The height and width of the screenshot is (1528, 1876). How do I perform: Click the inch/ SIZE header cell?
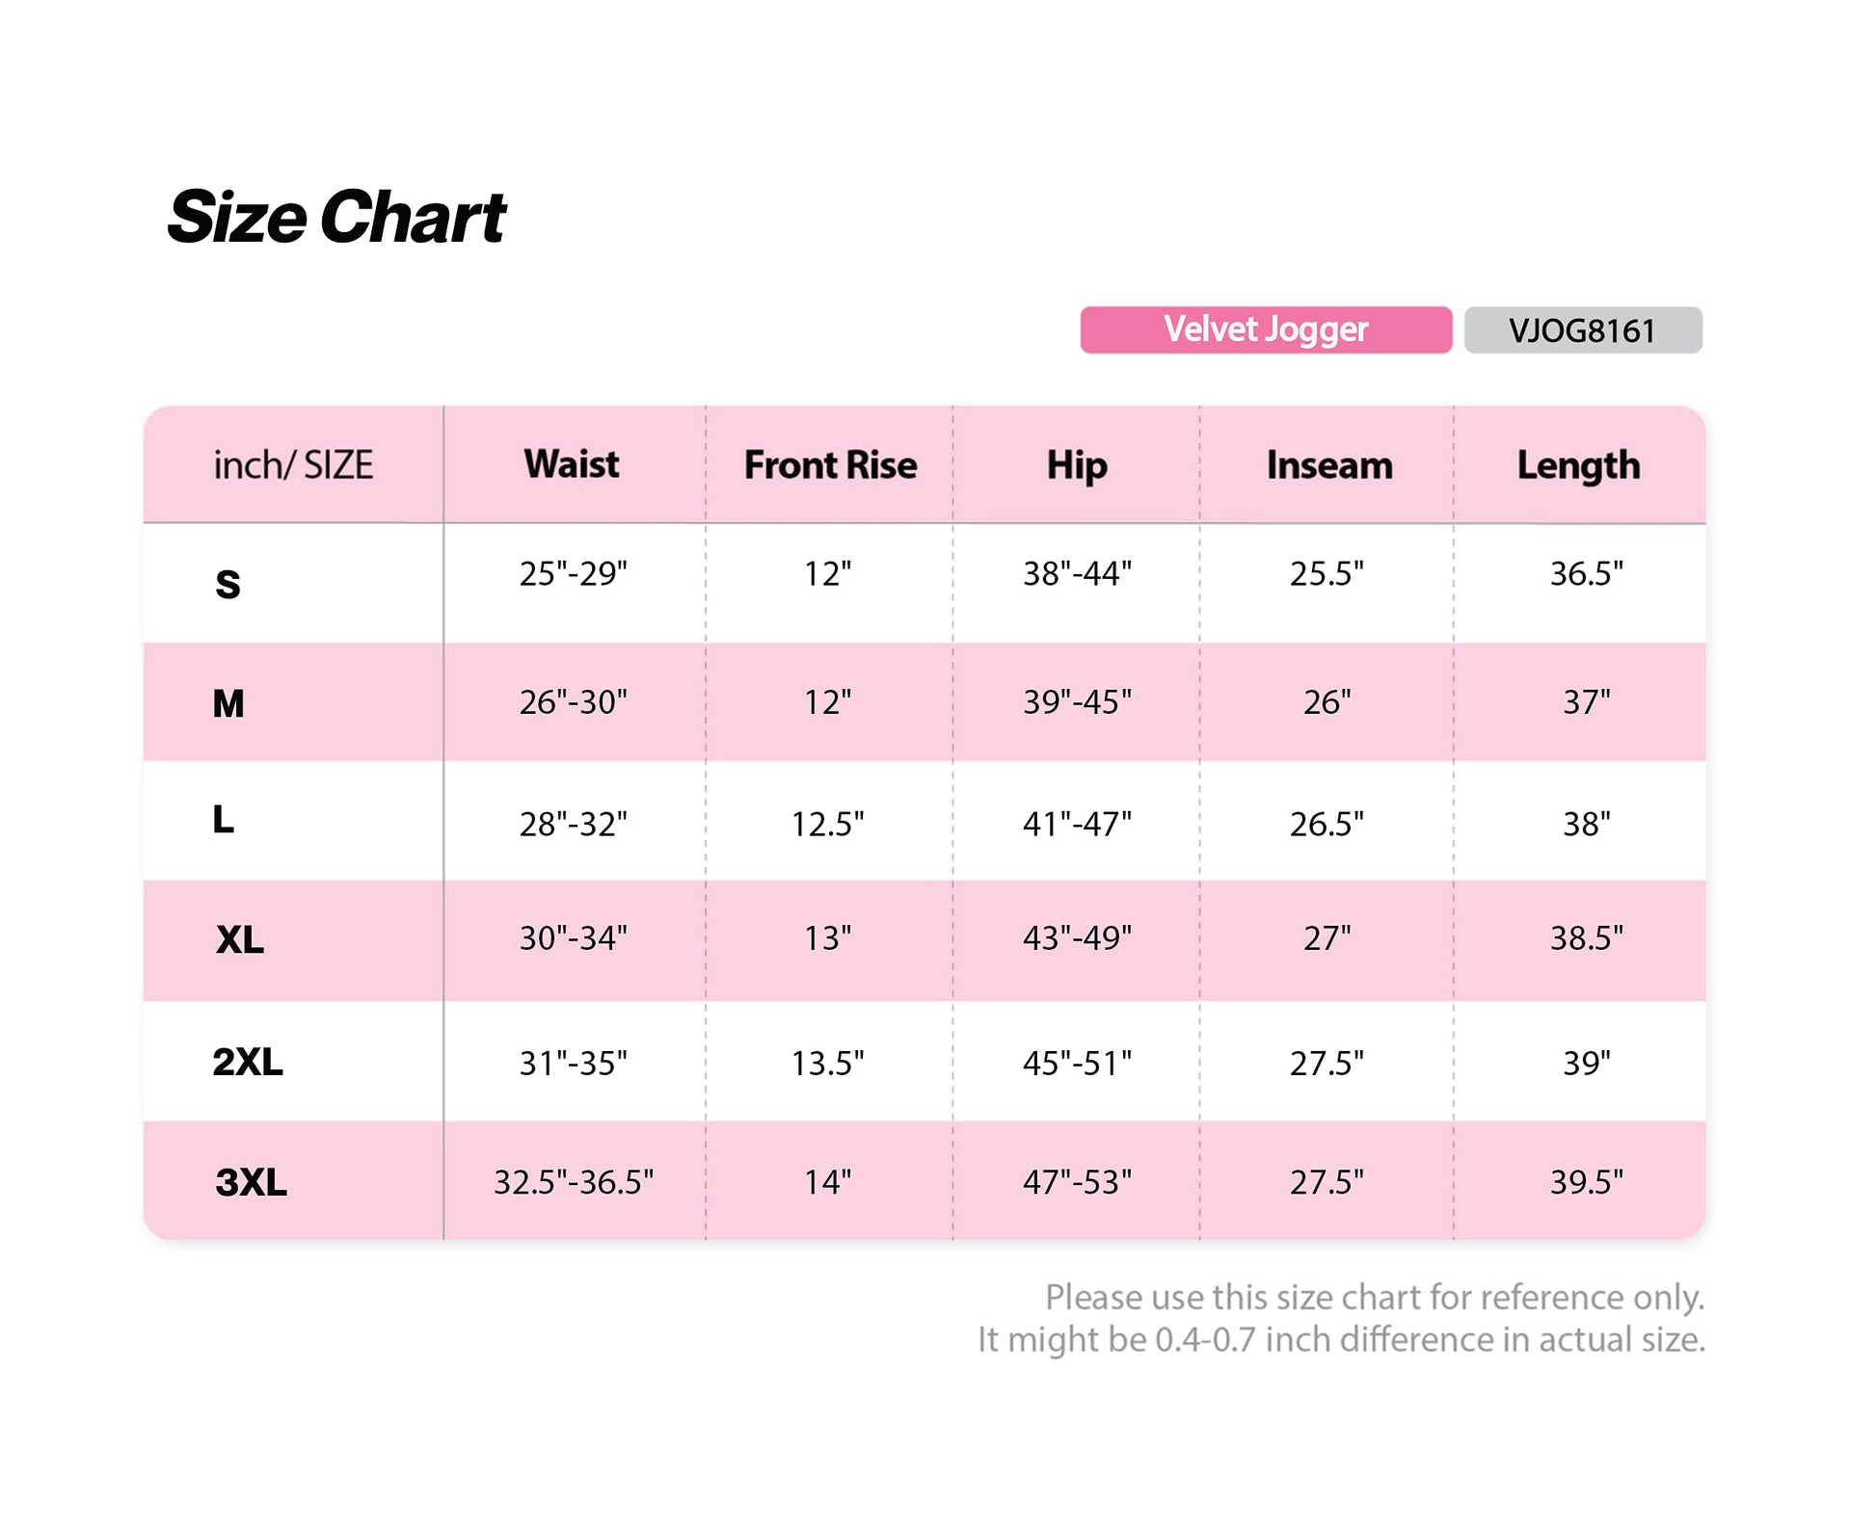coord(293,465)
